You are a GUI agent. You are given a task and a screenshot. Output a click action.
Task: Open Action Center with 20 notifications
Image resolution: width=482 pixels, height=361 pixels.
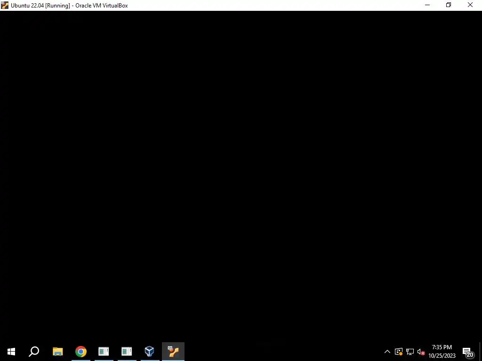[468, 352]
